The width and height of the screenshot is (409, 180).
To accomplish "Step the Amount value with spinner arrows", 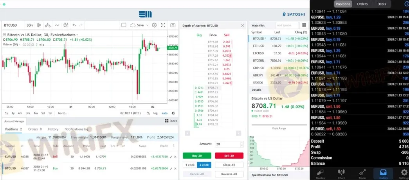I will 242,144.
